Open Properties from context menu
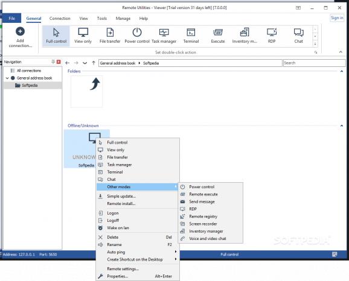Viewport: 349px width, 281px height. tap(138, 276)
